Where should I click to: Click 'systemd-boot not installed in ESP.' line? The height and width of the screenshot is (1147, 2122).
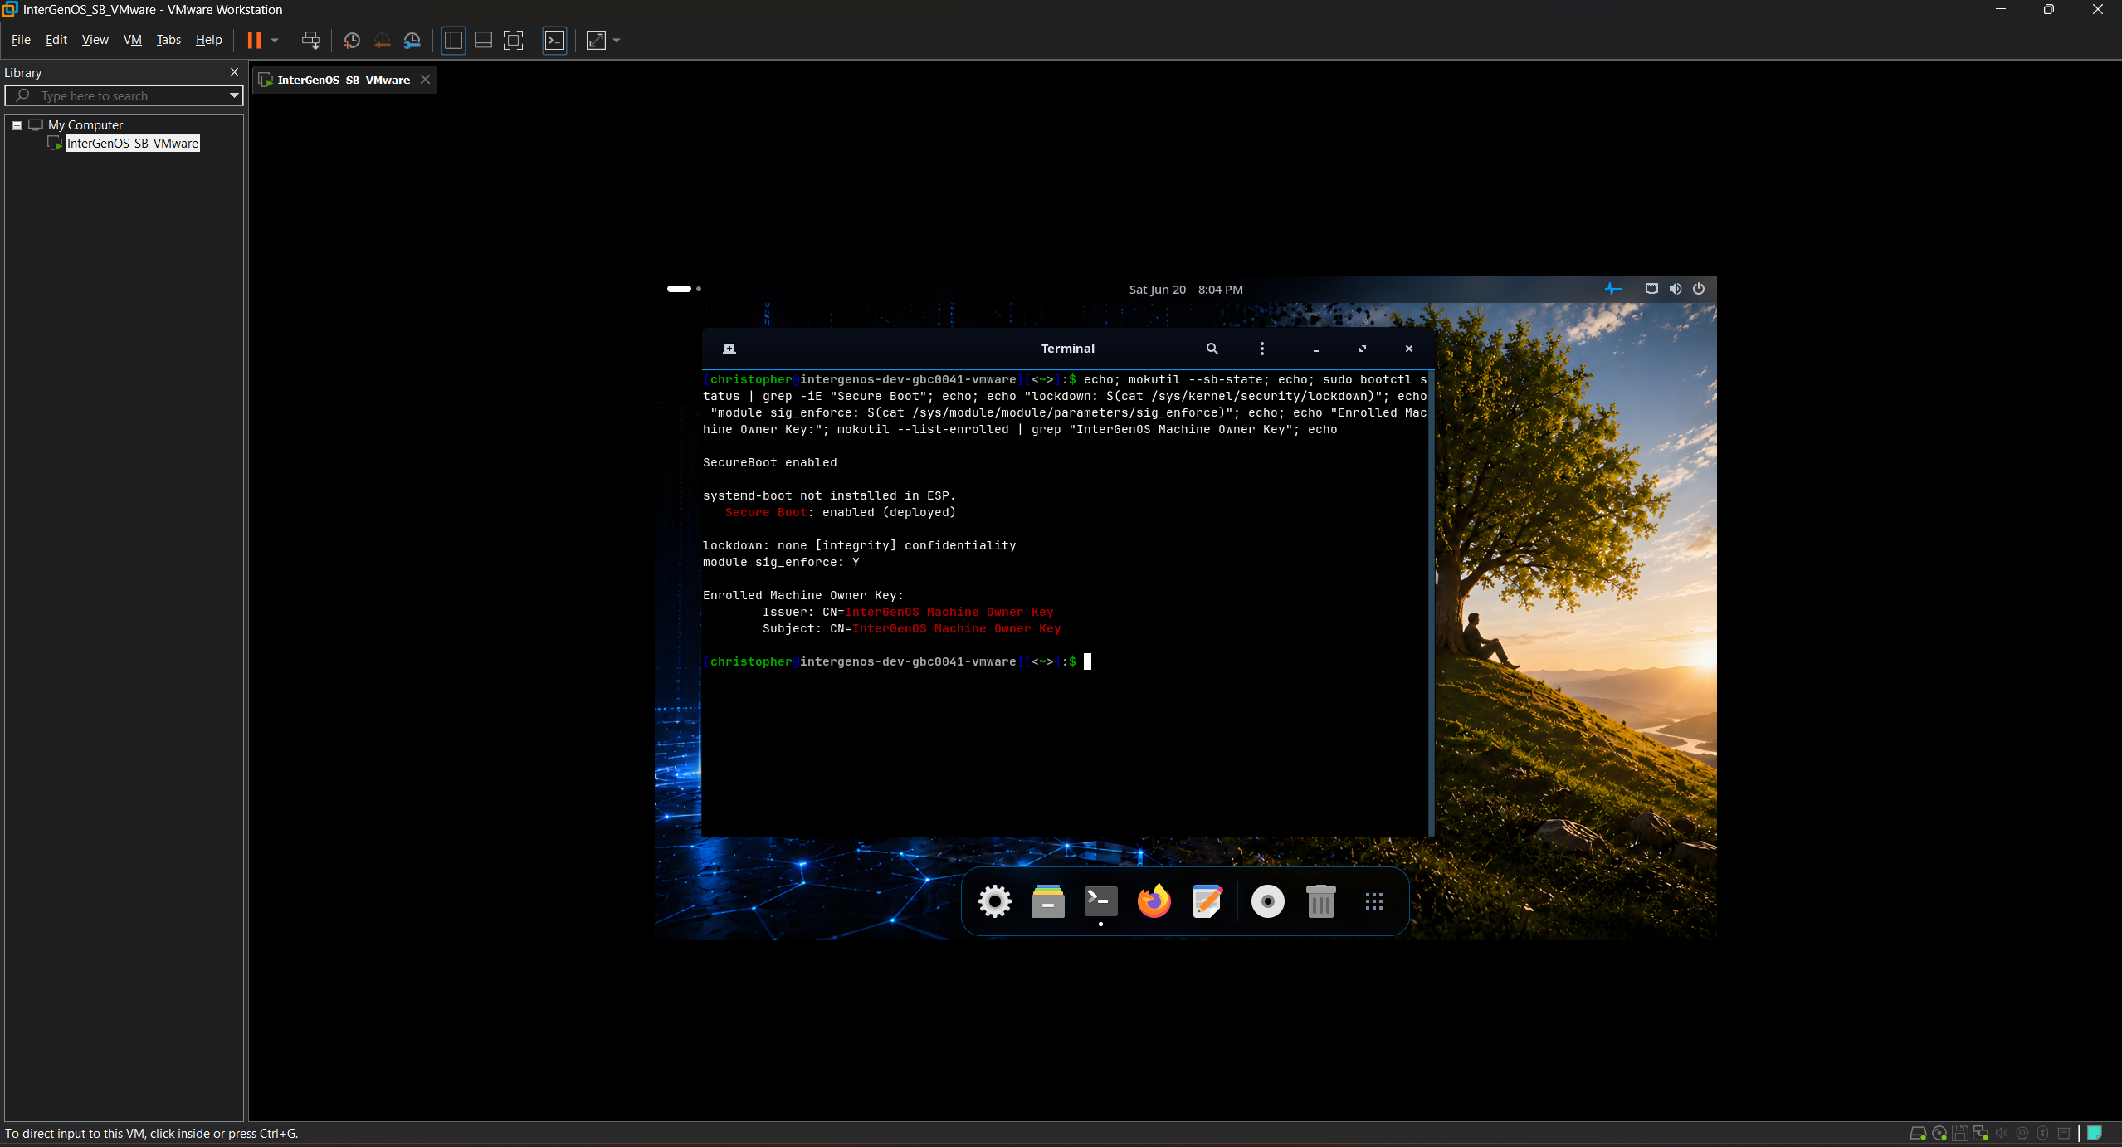coord(829,495)
